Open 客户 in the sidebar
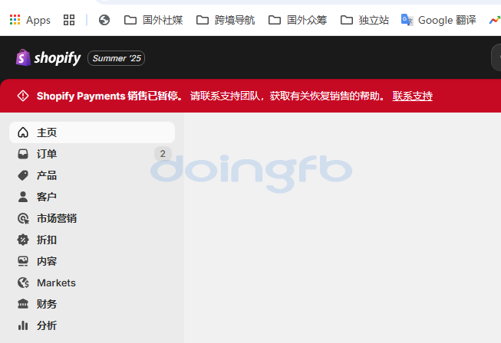This screenshot has width=501, height=343. pos(92,197)
